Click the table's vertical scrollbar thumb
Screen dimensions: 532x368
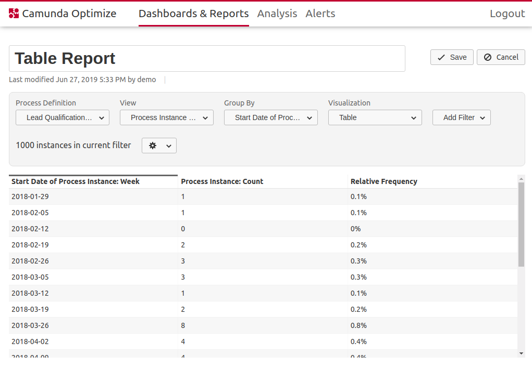521,224
